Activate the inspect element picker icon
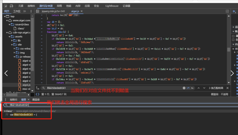 [x=6, y=6]
